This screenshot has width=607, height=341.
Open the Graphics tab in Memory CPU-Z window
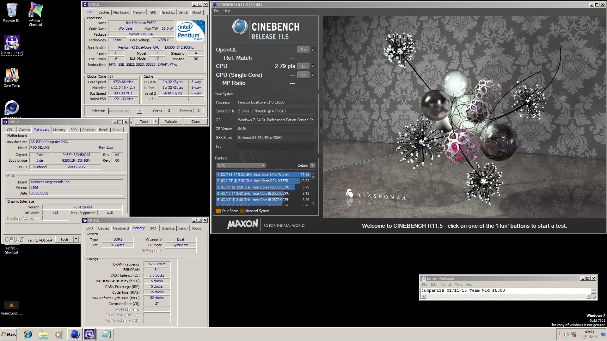tap(168, 228)
